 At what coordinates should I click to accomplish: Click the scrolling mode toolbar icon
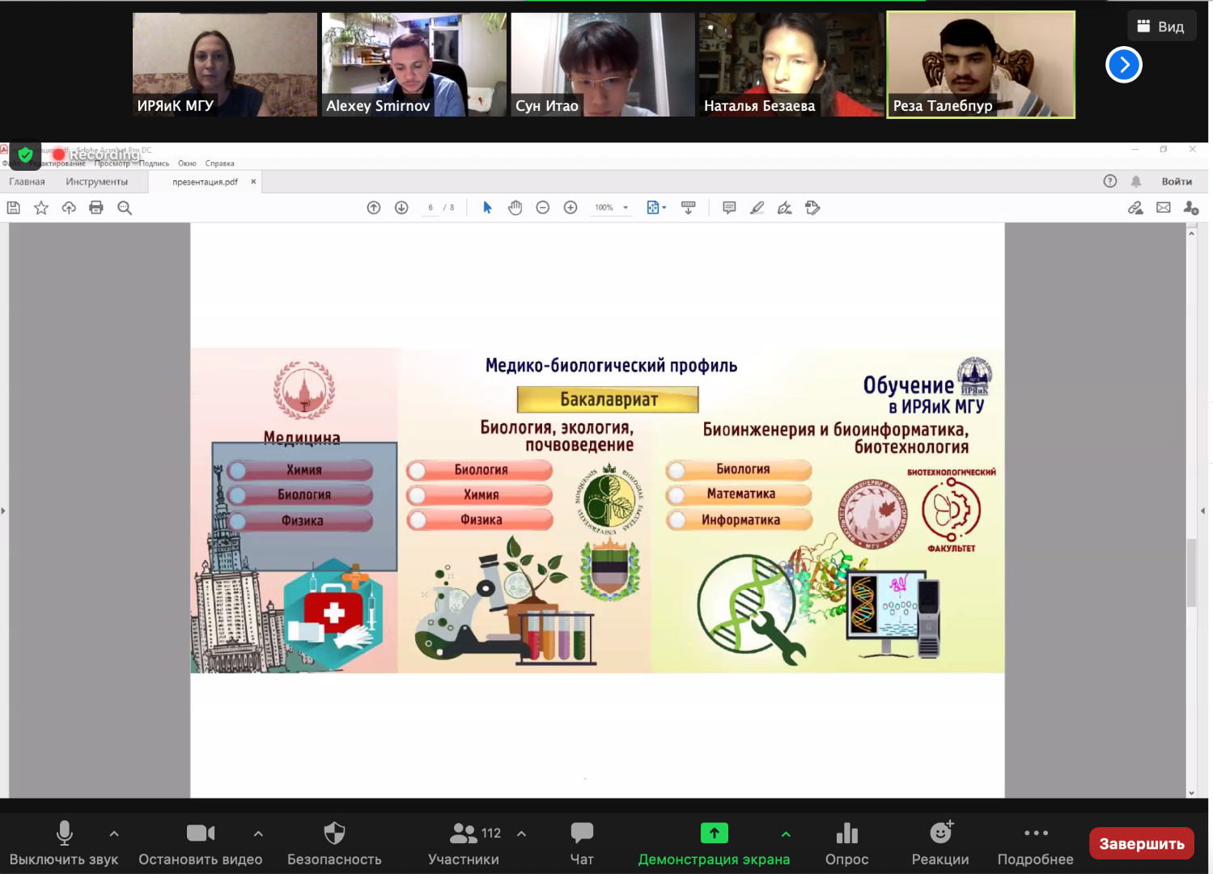689,208
